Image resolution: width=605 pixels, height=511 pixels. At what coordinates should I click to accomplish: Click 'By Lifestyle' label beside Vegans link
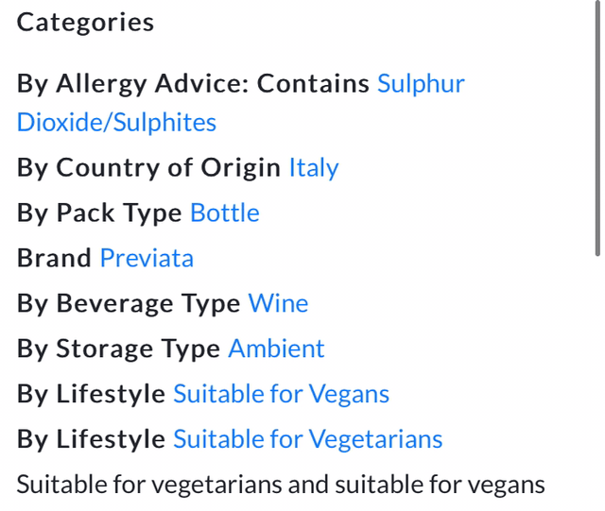click(x=91, y=395)
